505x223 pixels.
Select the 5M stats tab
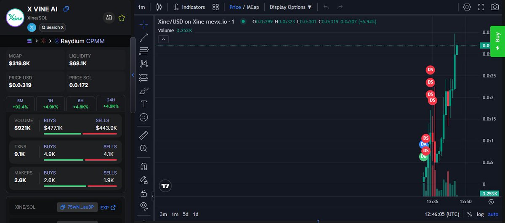[20, 104]
